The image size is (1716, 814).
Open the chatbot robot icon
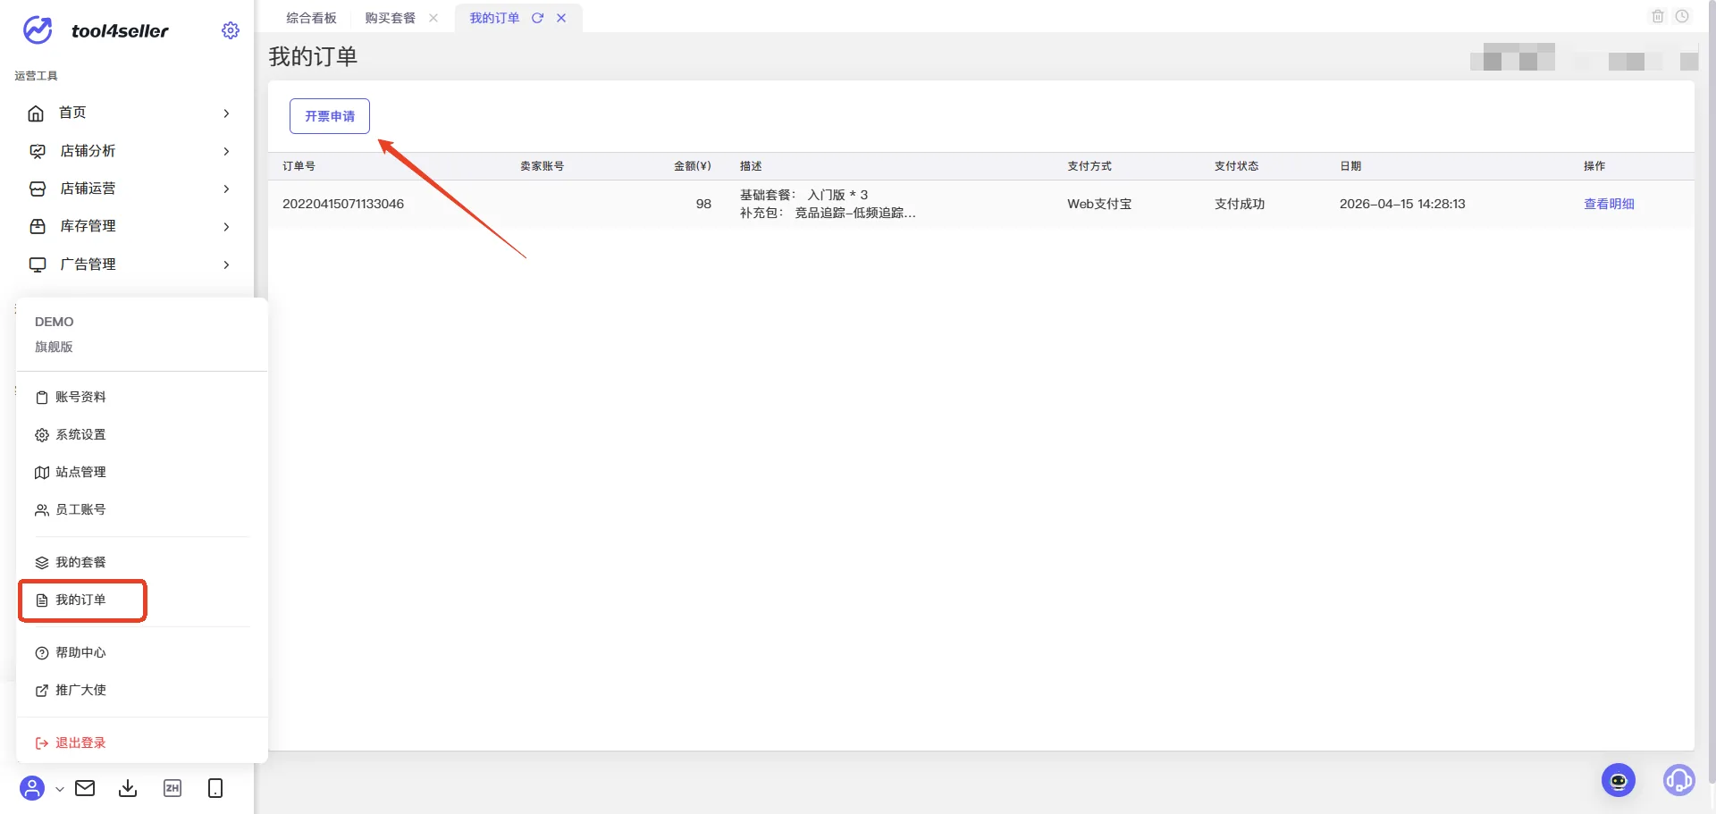pyautogui.click(x=1619, y=780)
